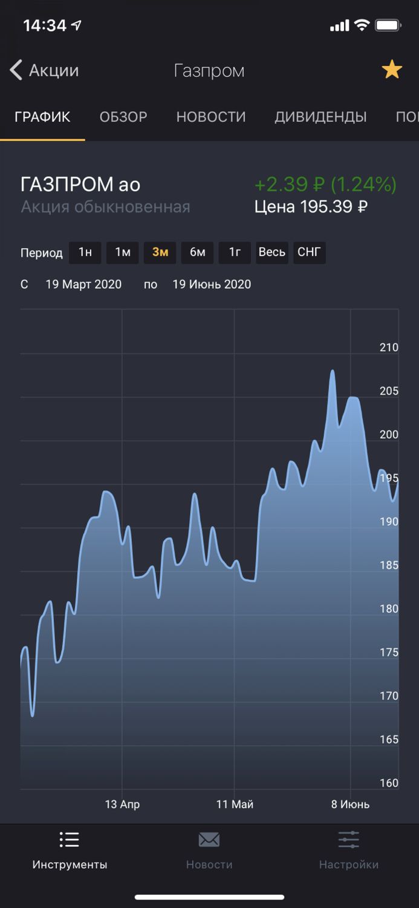Select the 1г period
419x908 pixels.
click(x=235, y=252)
